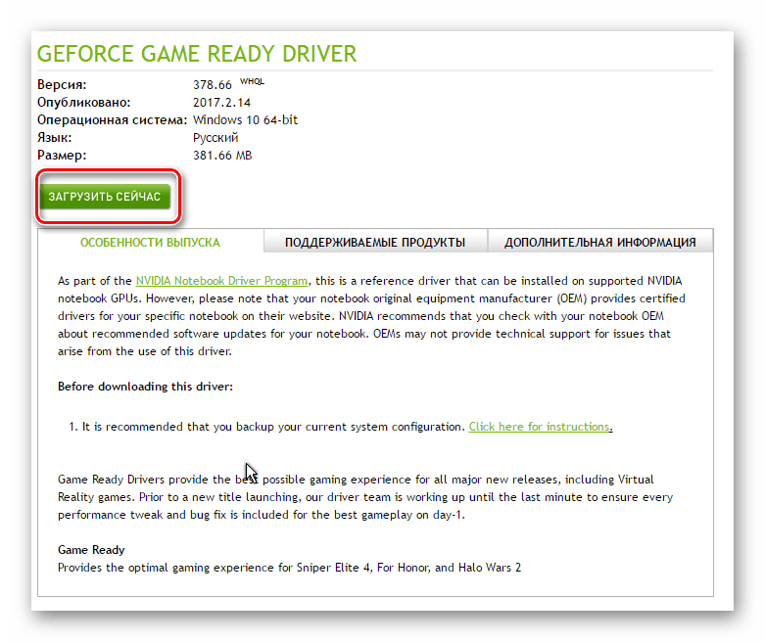This screenshot has width=765, height=642.
Task: Select the ОСОБЕННОСТИ ВЫПУСКА tab
Action: point(150,242)
